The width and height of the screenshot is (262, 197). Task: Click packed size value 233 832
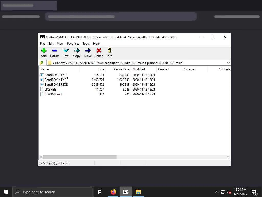[x=125, y=75]
